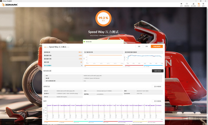Click the frame rate stability (帧率稳定度) row
The height and width of the screenshot is (125, 208).
tap(63, 52)
